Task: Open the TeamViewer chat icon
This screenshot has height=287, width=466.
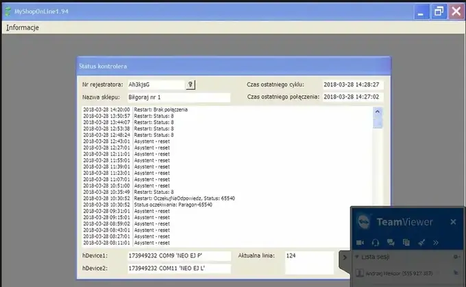Action: (x=391, y=242)
